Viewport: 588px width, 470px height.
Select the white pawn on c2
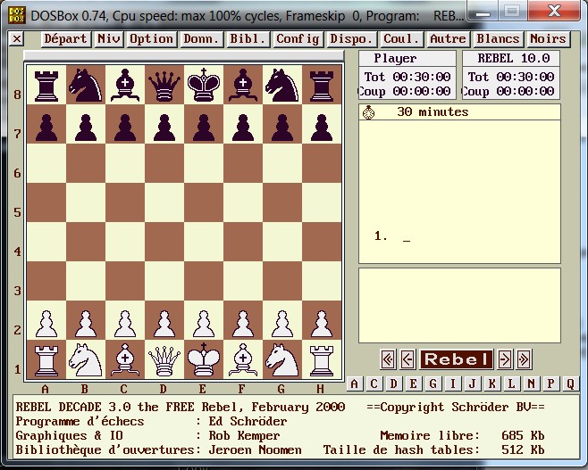pos(125,322)
